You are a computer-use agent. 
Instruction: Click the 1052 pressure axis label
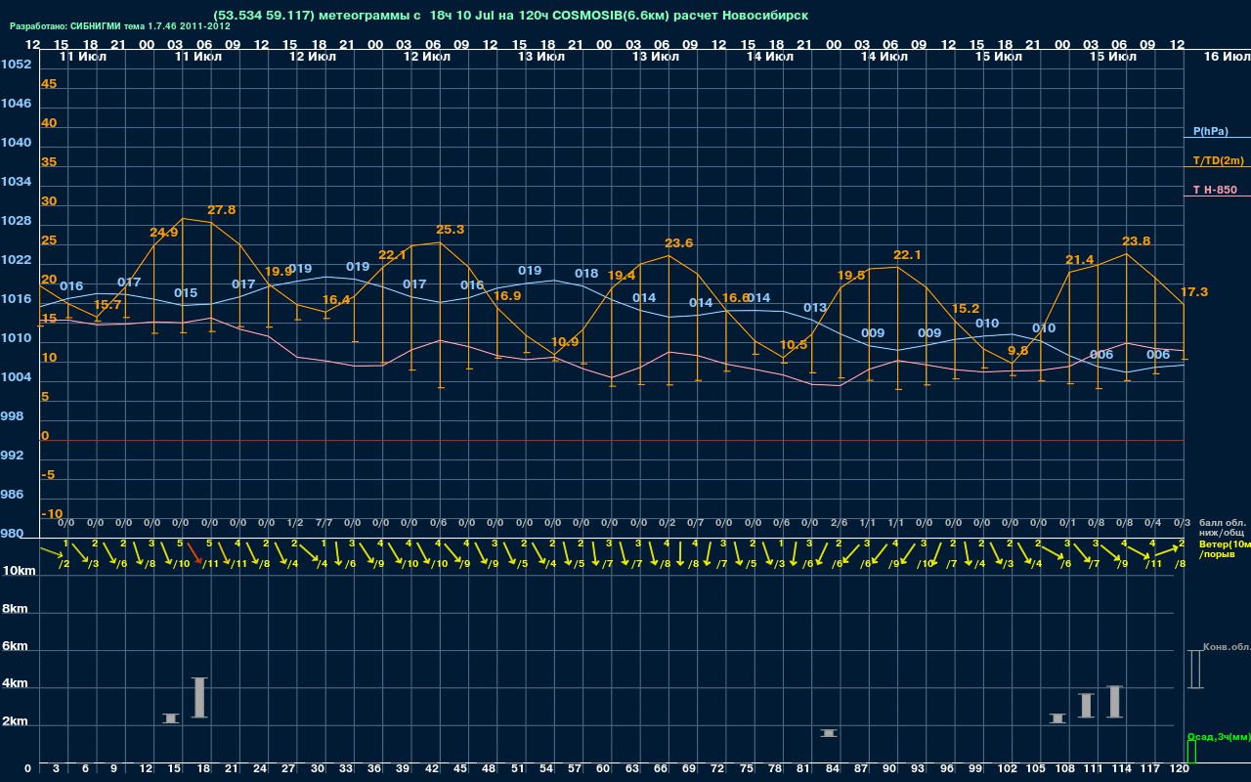[16, 64]
